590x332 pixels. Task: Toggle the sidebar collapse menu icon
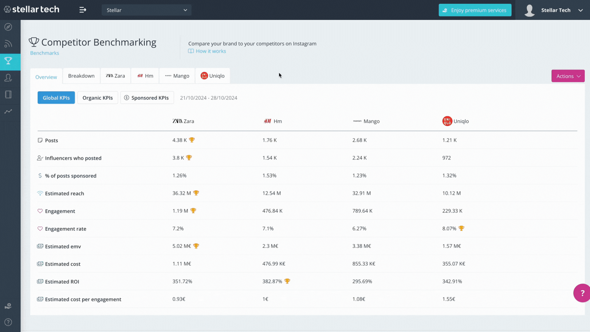point(83,10)
